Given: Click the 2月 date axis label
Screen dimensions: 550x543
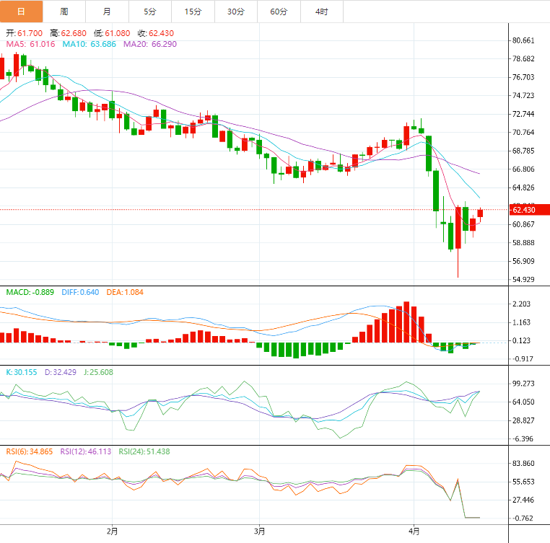Looking at the screenshot, I should (x=113, y=531).
